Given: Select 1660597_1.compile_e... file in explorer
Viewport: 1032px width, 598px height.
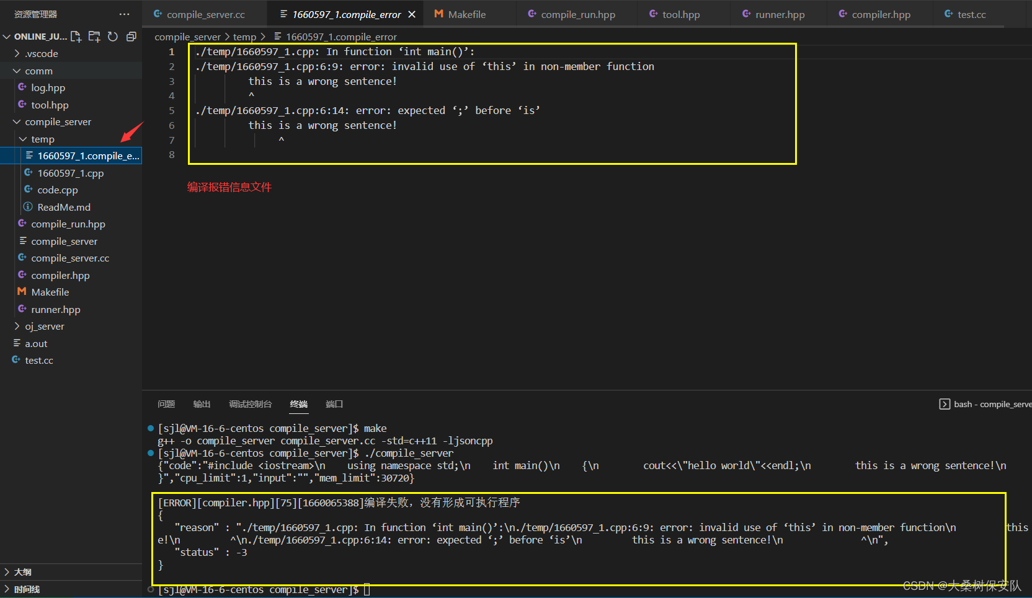Looking at the screenshot, I should coord(71,156).
